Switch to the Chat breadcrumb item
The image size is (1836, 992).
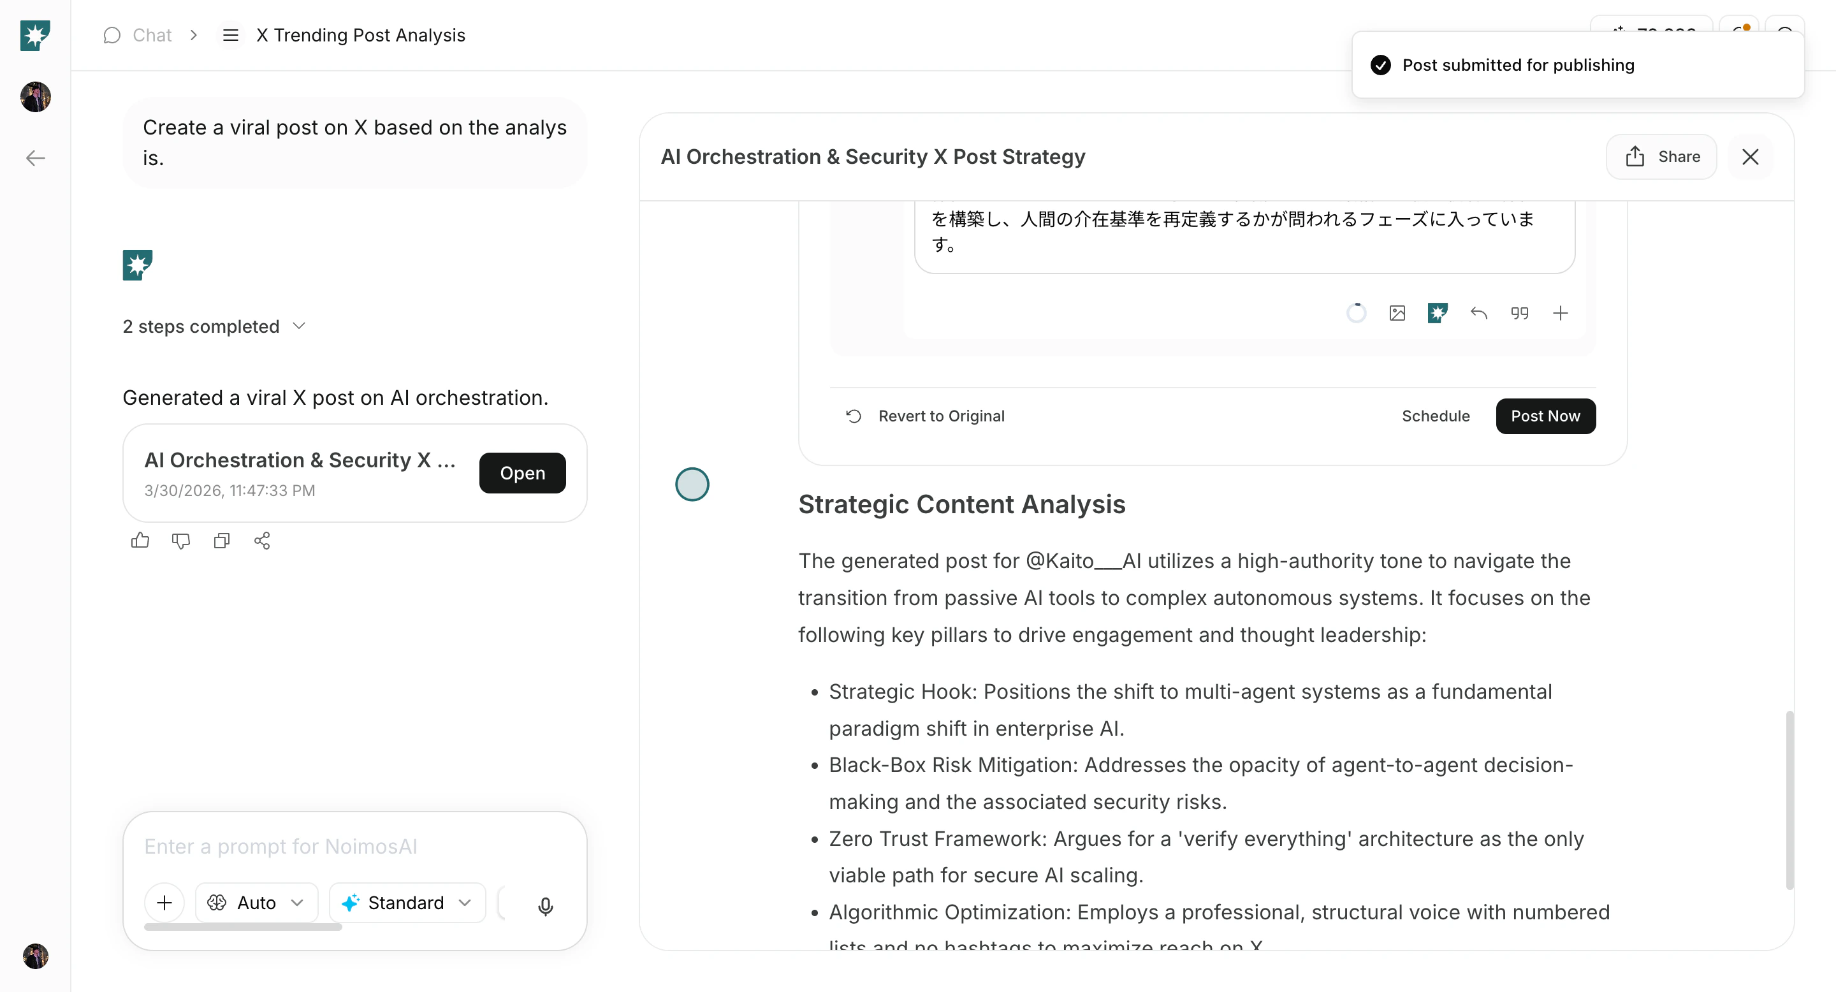point(151,35)
